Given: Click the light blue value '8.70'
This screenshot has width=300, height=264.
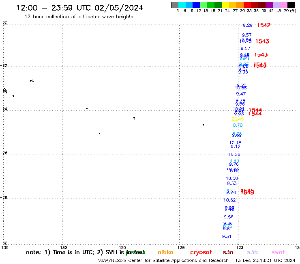Looking at the screenshot, I should [x=238, y=125].
